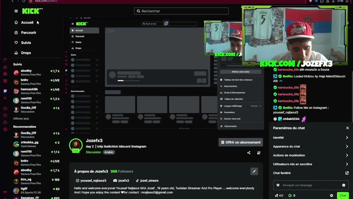Toggle the hamburger sidebar menu
The height and width of the screenshot is (199, 353).
tap(16, 11)
